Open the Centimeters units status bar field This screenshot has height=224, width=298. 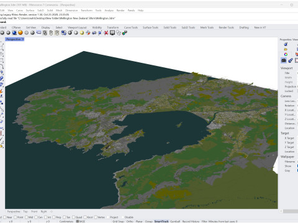click(x=66, y=222)
